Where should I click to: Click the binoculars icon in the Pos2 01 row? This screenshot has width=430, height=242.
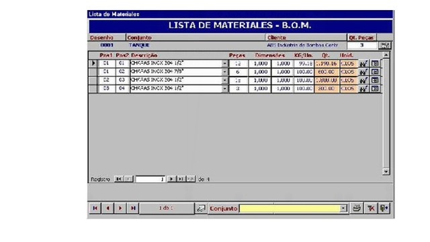pyautogui.click(x=363, y=64)
